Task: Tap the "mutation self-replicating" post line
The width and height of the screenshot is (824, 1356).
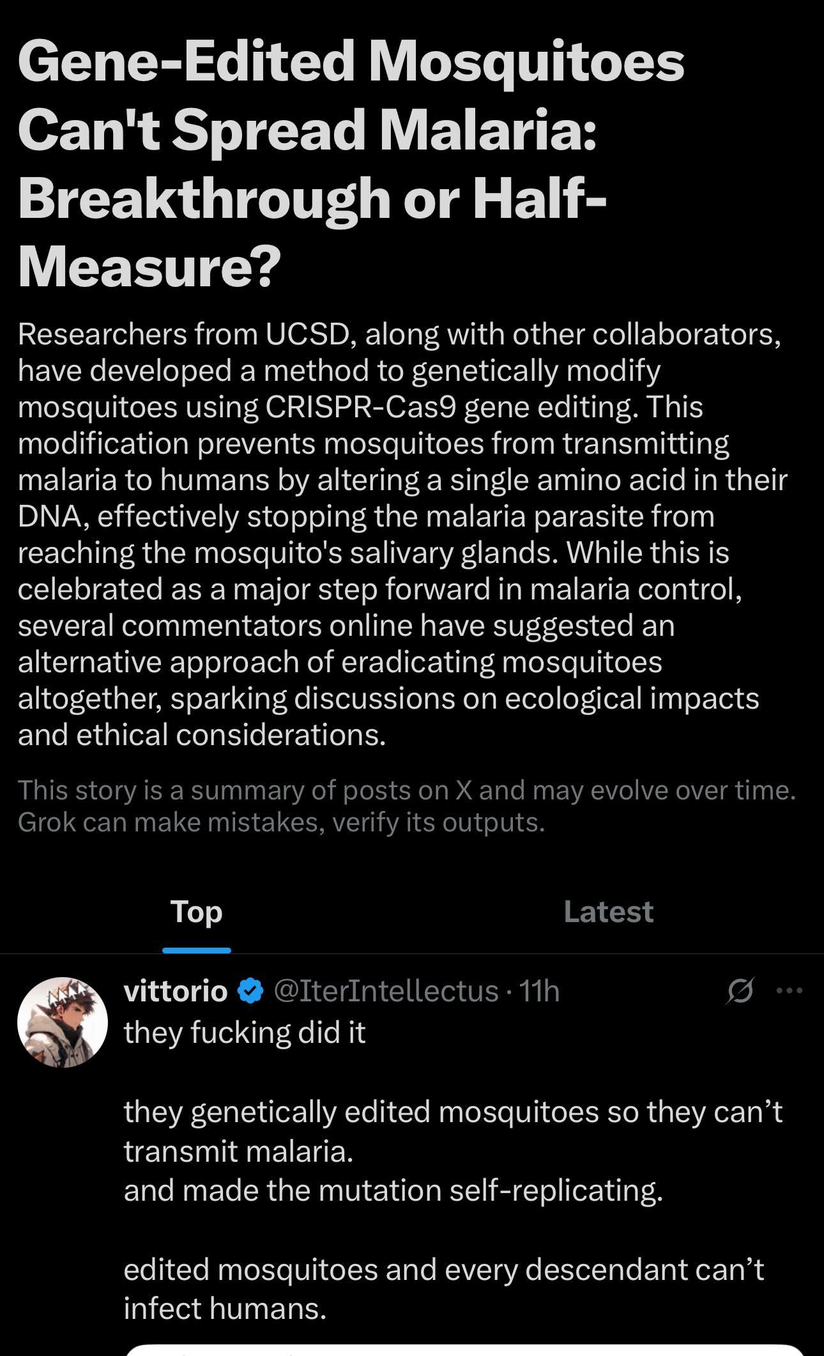Action: (393, 1190)
